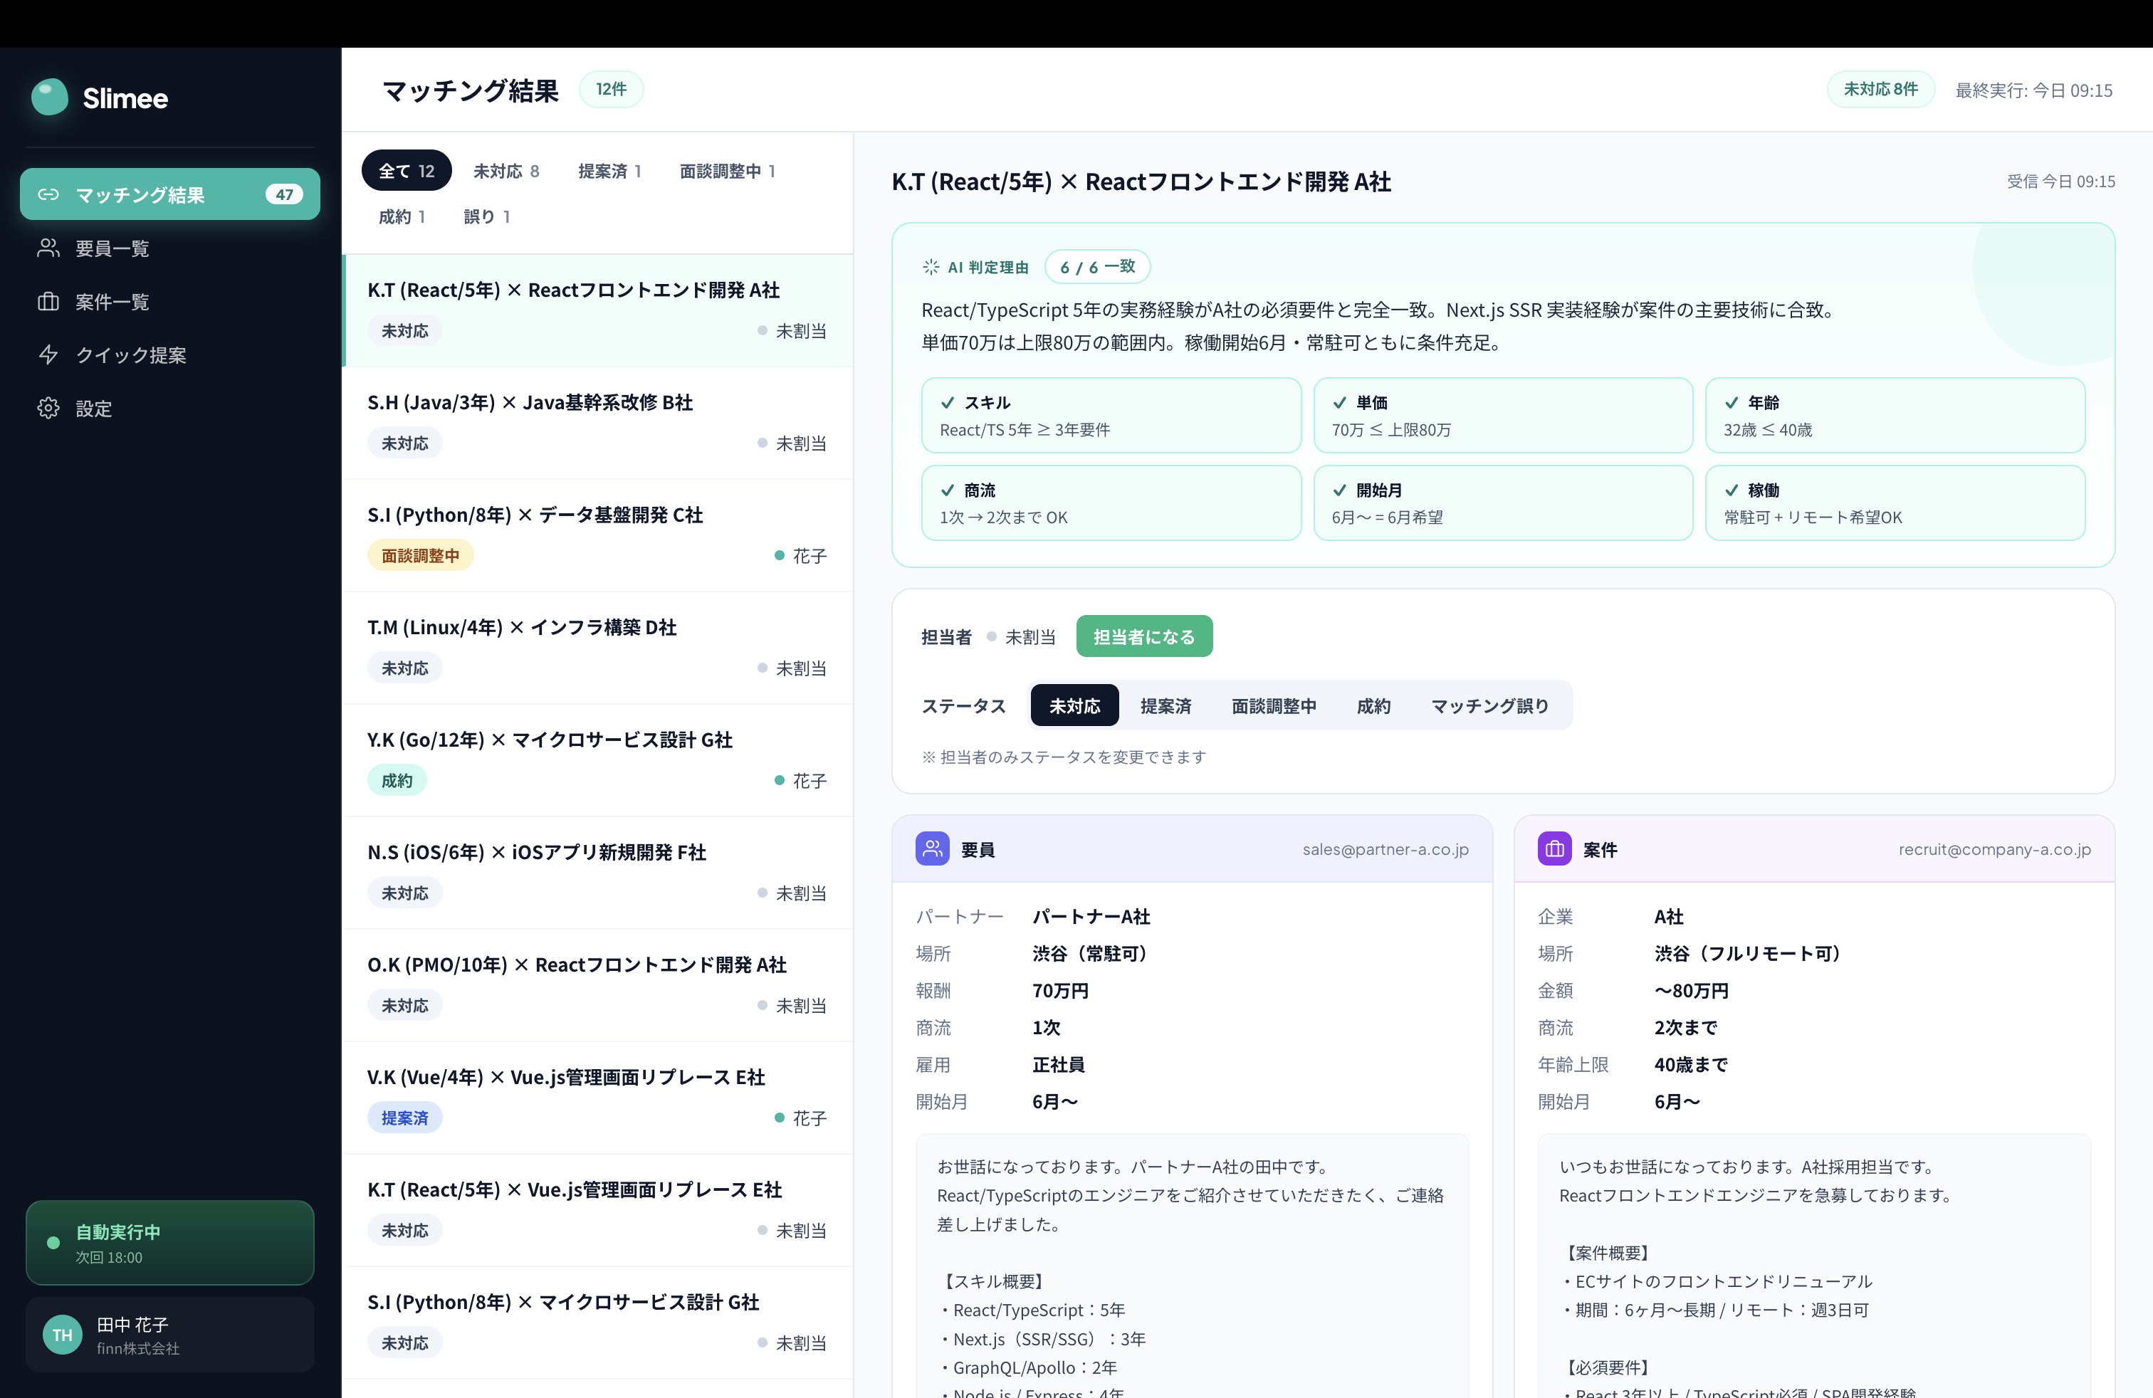The image size is (2153, 1398).
Task: Open マッチング結果 in the sidebar
Action: click(x=170, y=194)
